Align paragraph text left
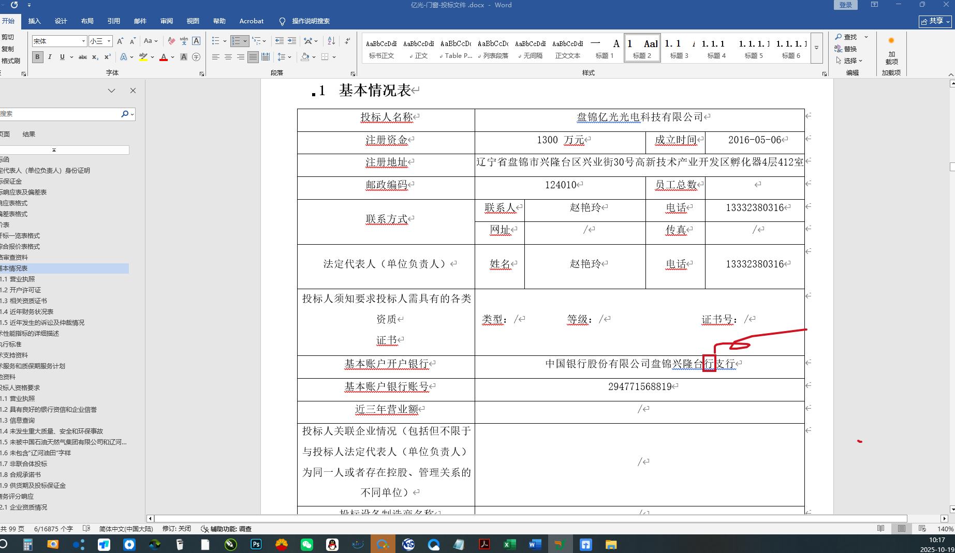This screenshot has width=955, height=553. 216,57
